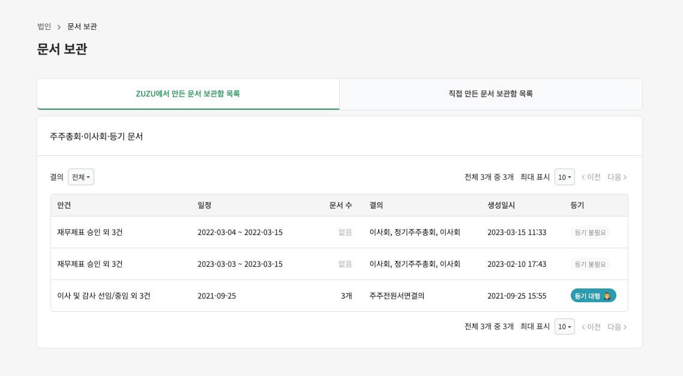Click the 일정 column header
The image size is (683, 376).
click(x=203, y=205)
